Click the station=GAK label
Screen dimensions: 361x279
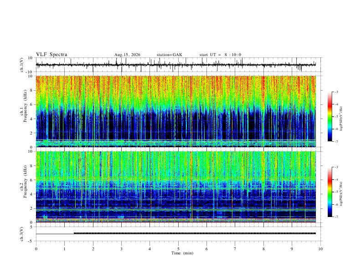click(169, 55)
